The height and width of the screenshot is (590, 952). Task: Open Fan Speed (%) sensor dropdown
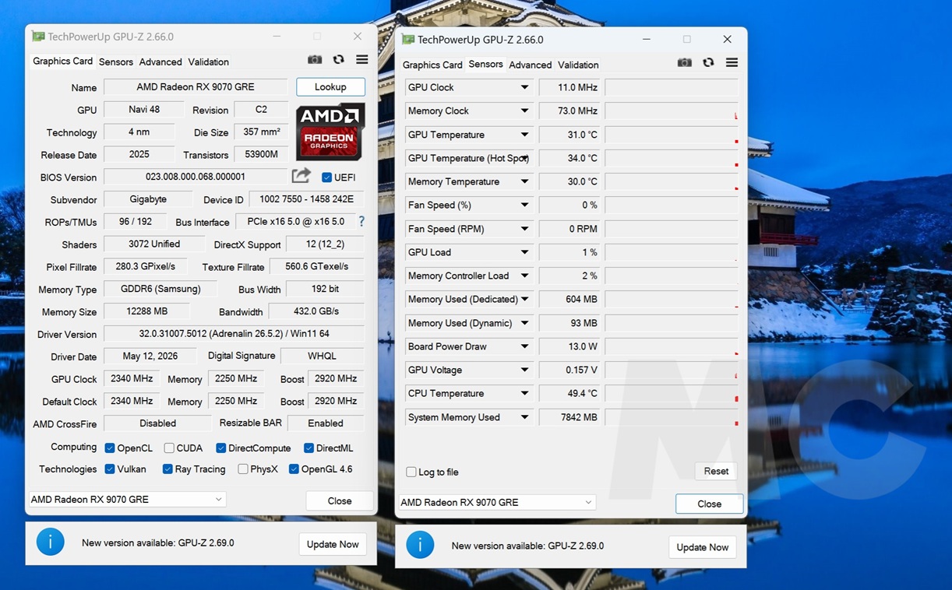coord(524,205)
